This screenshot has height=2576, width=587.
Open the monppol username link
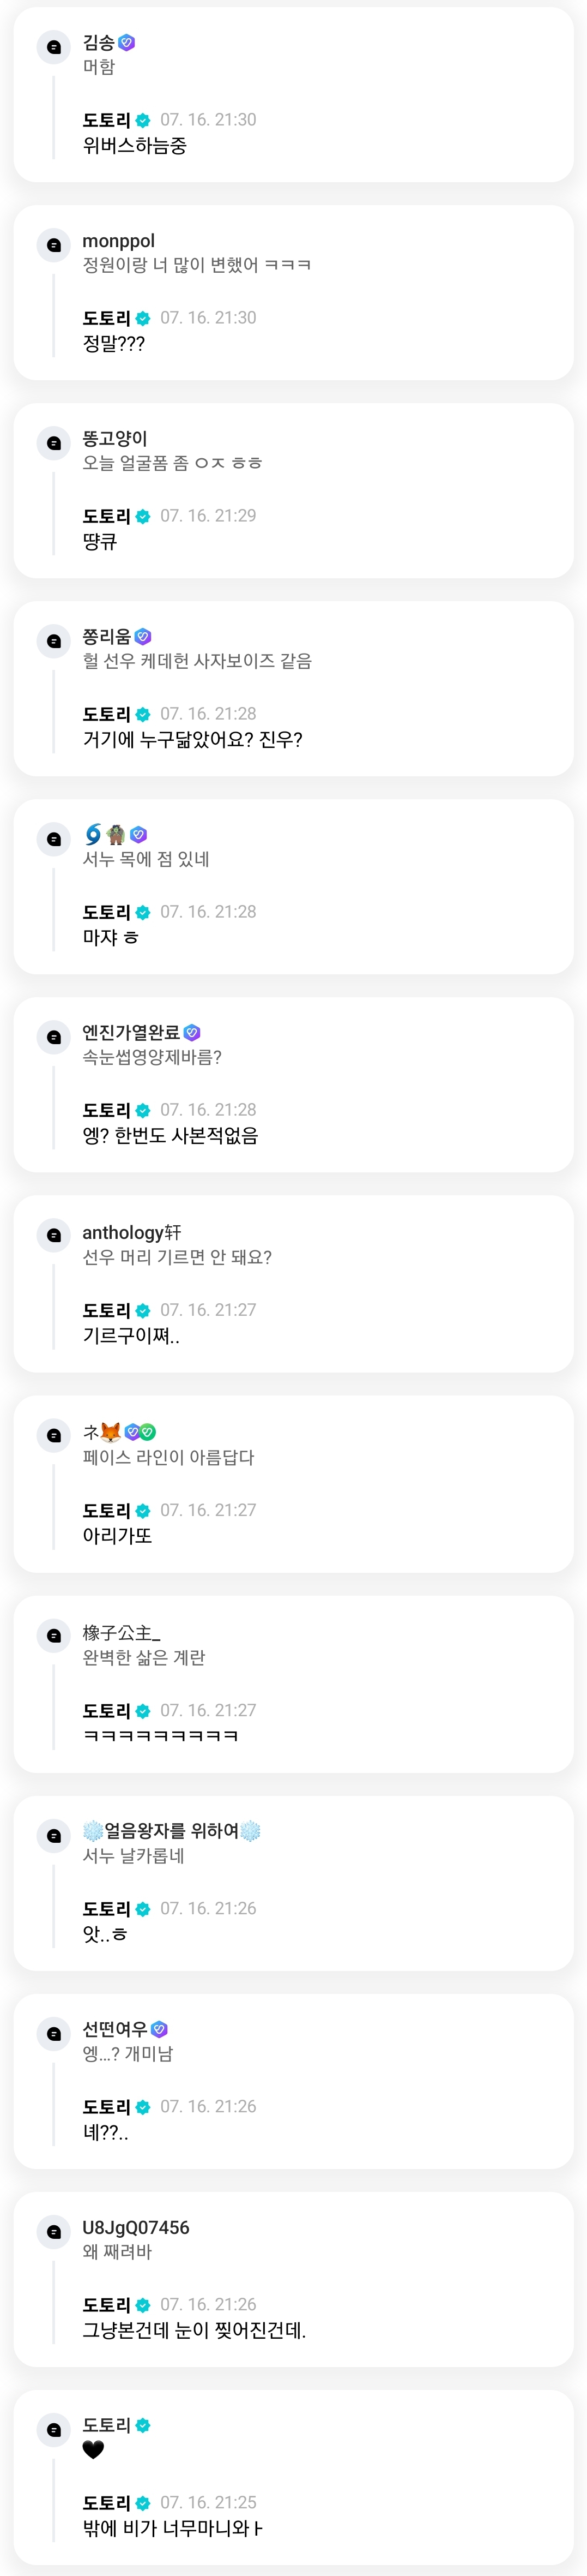click(118, 241)
